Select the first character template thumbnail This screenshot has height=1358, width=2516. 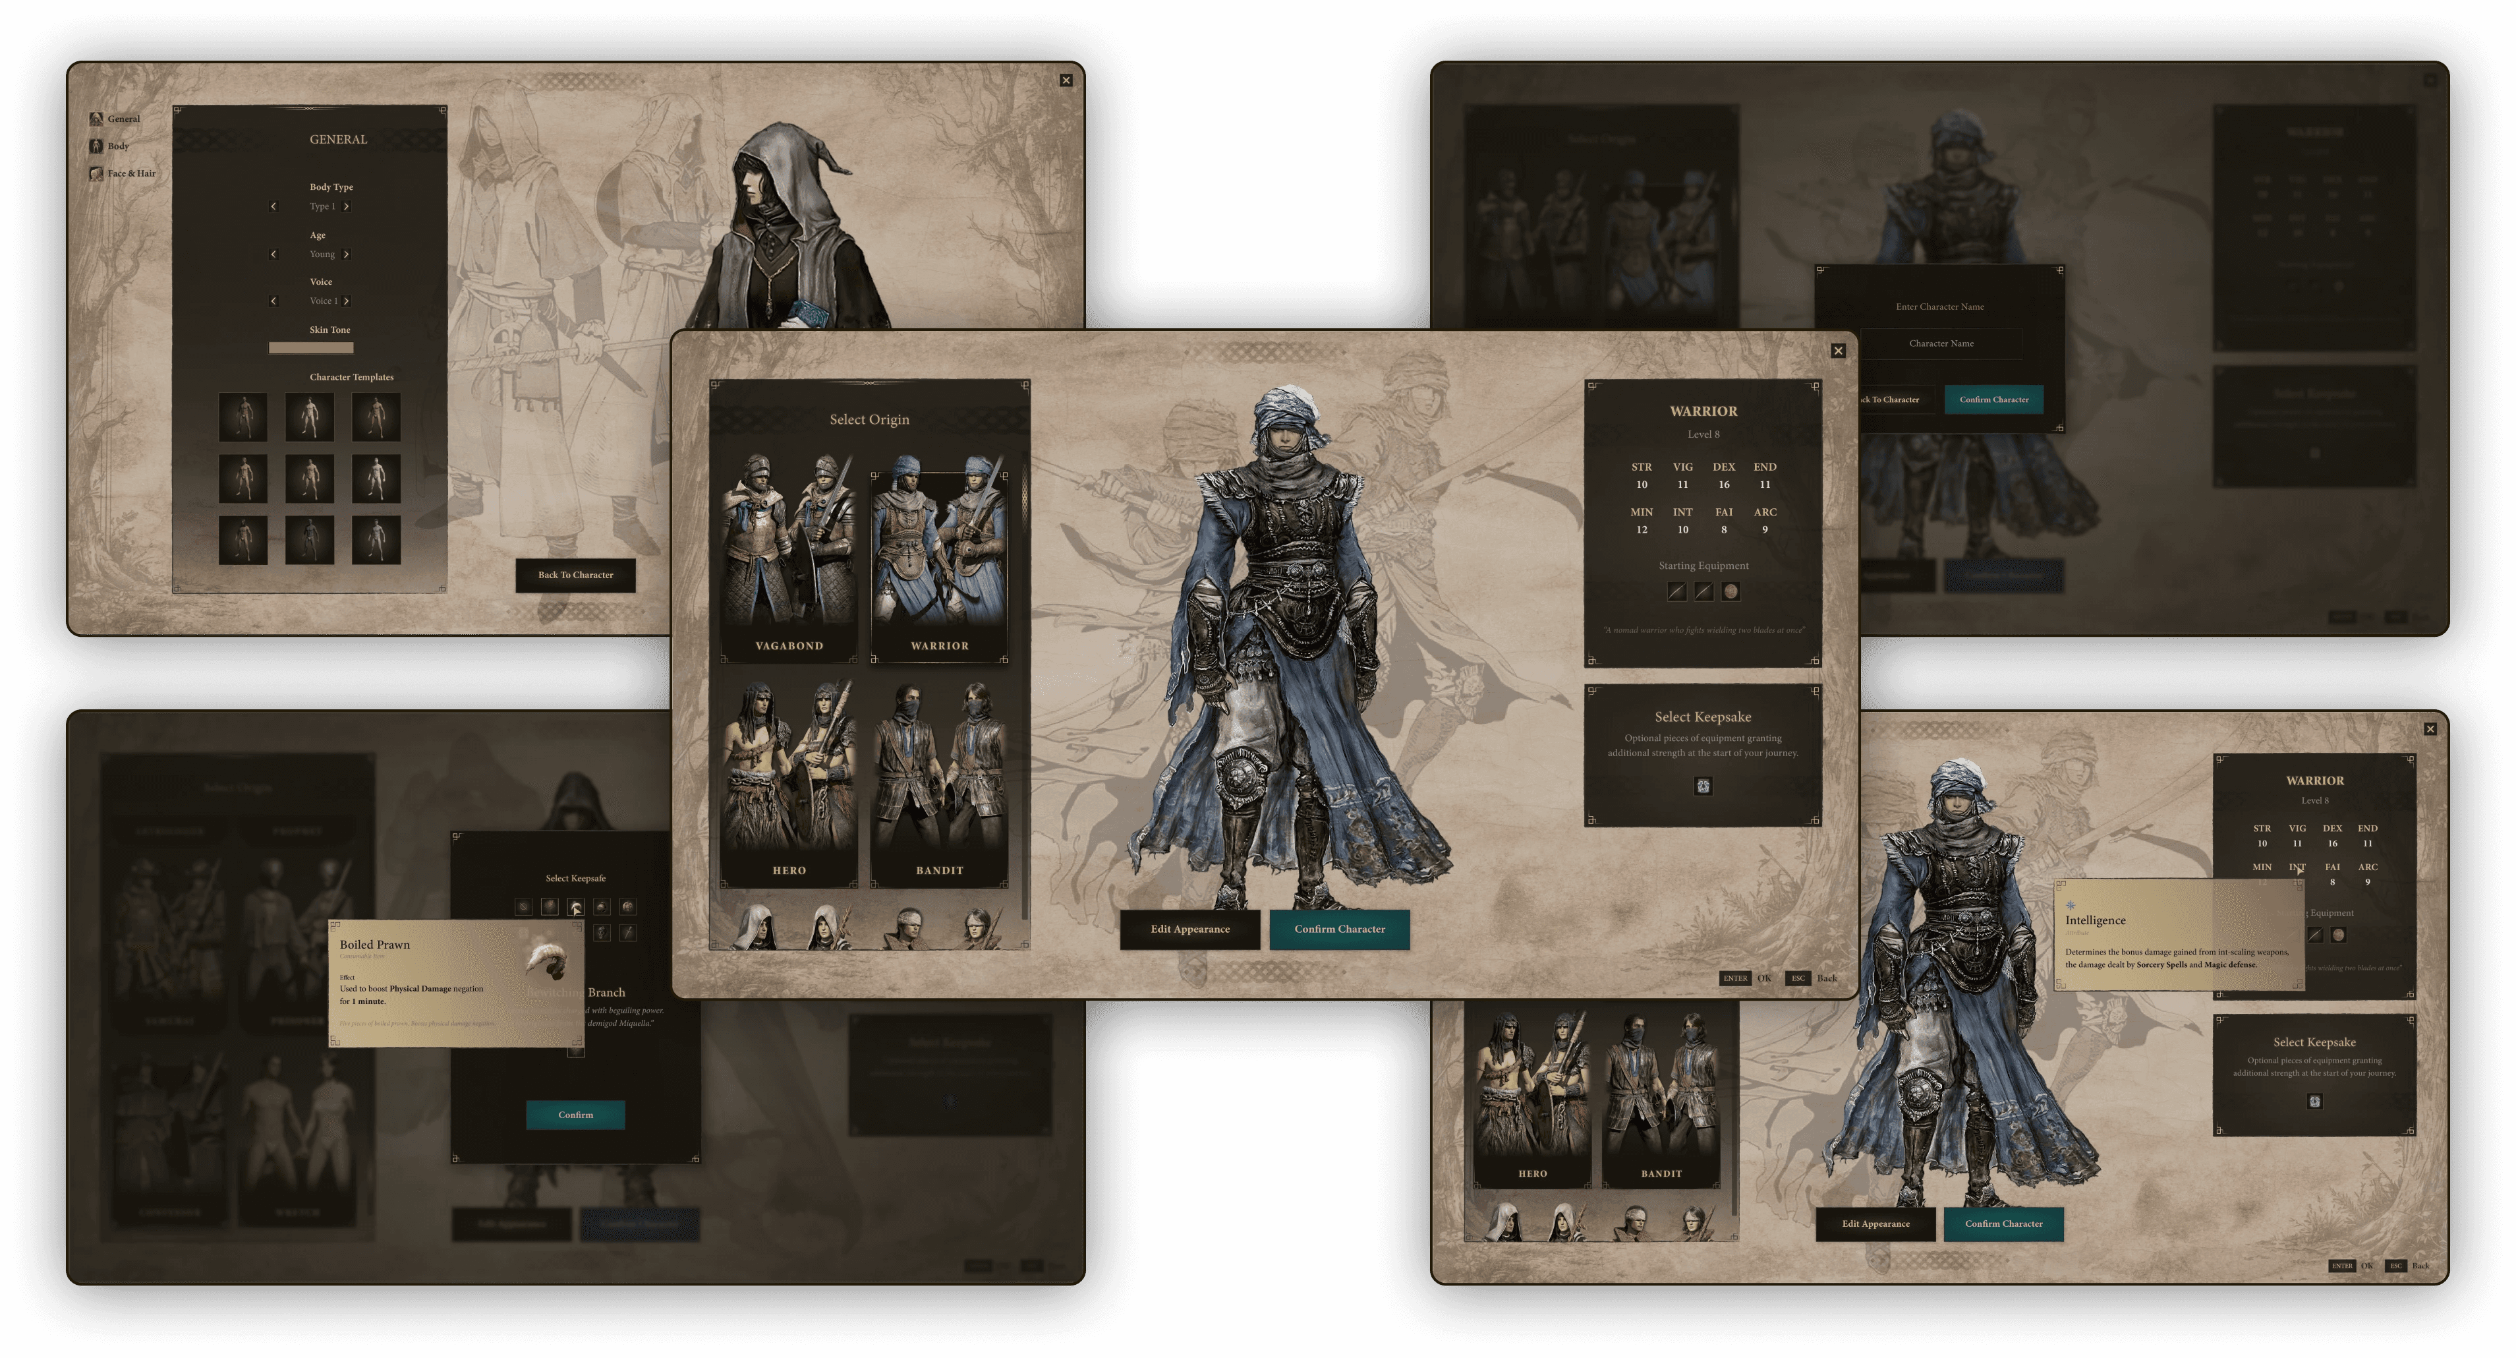tap(243, 417)
